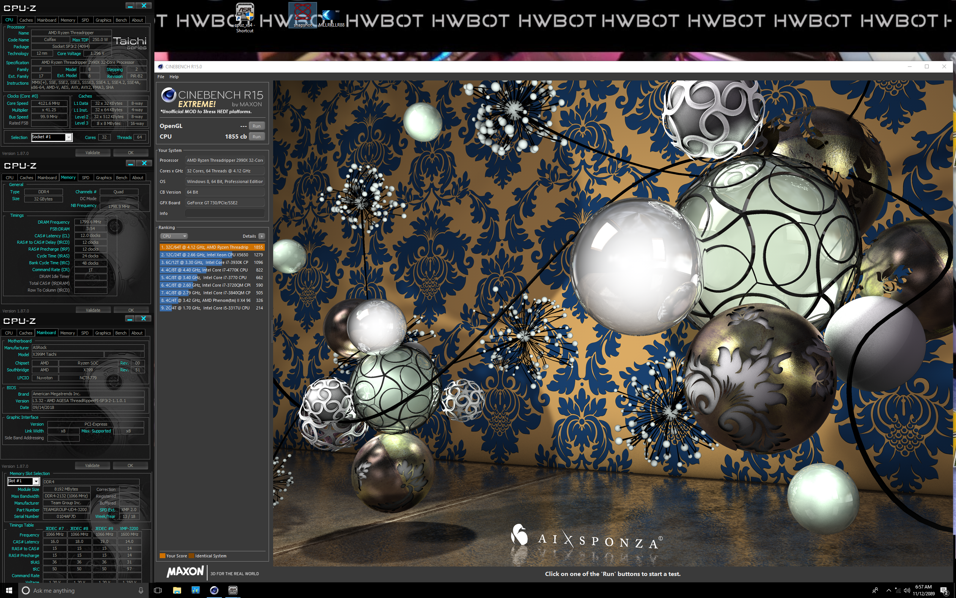Select the snapshot desktop icon
This screenshot has width=956, height=598.
[303, 15]
